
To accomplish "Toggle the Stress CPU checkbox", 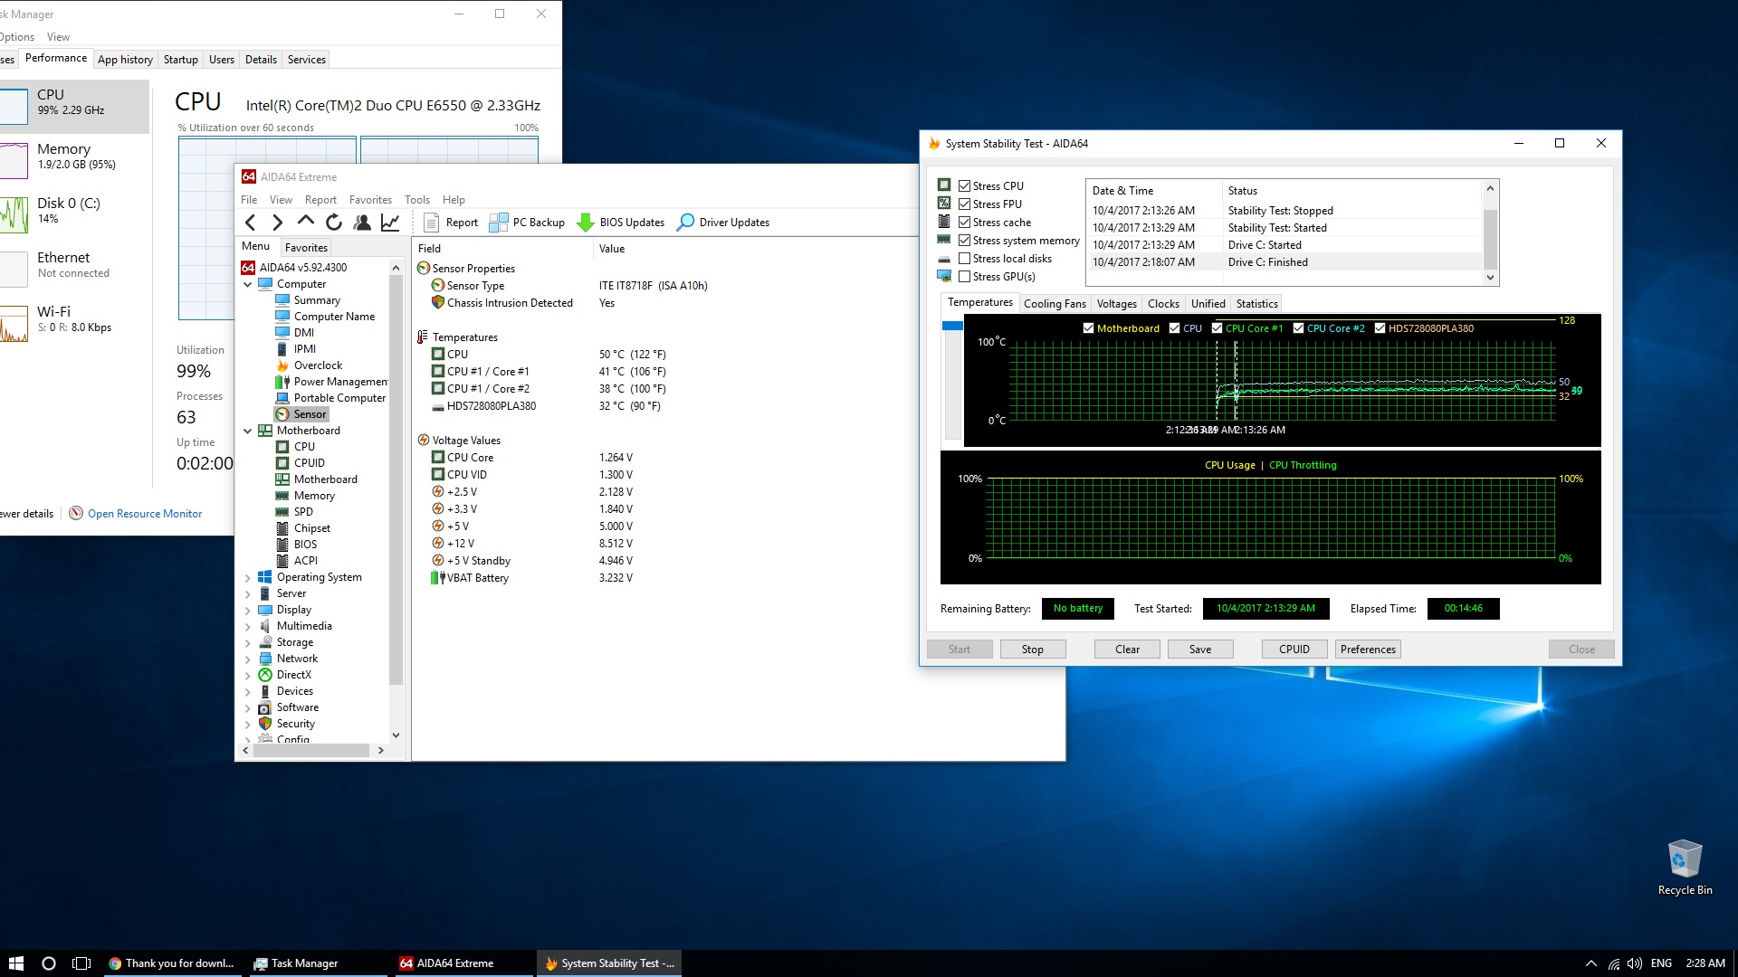I will pyautogui.click(x=965, y=186).
